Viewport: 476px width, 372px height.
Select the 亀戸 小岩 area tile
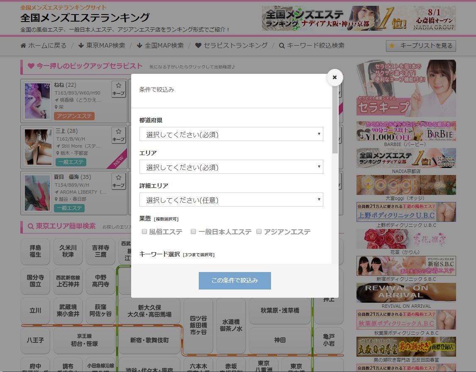coord(329,340)
